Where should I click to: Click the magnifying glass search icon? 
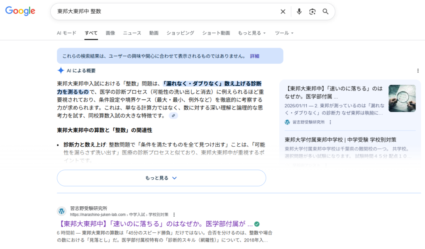326,12
